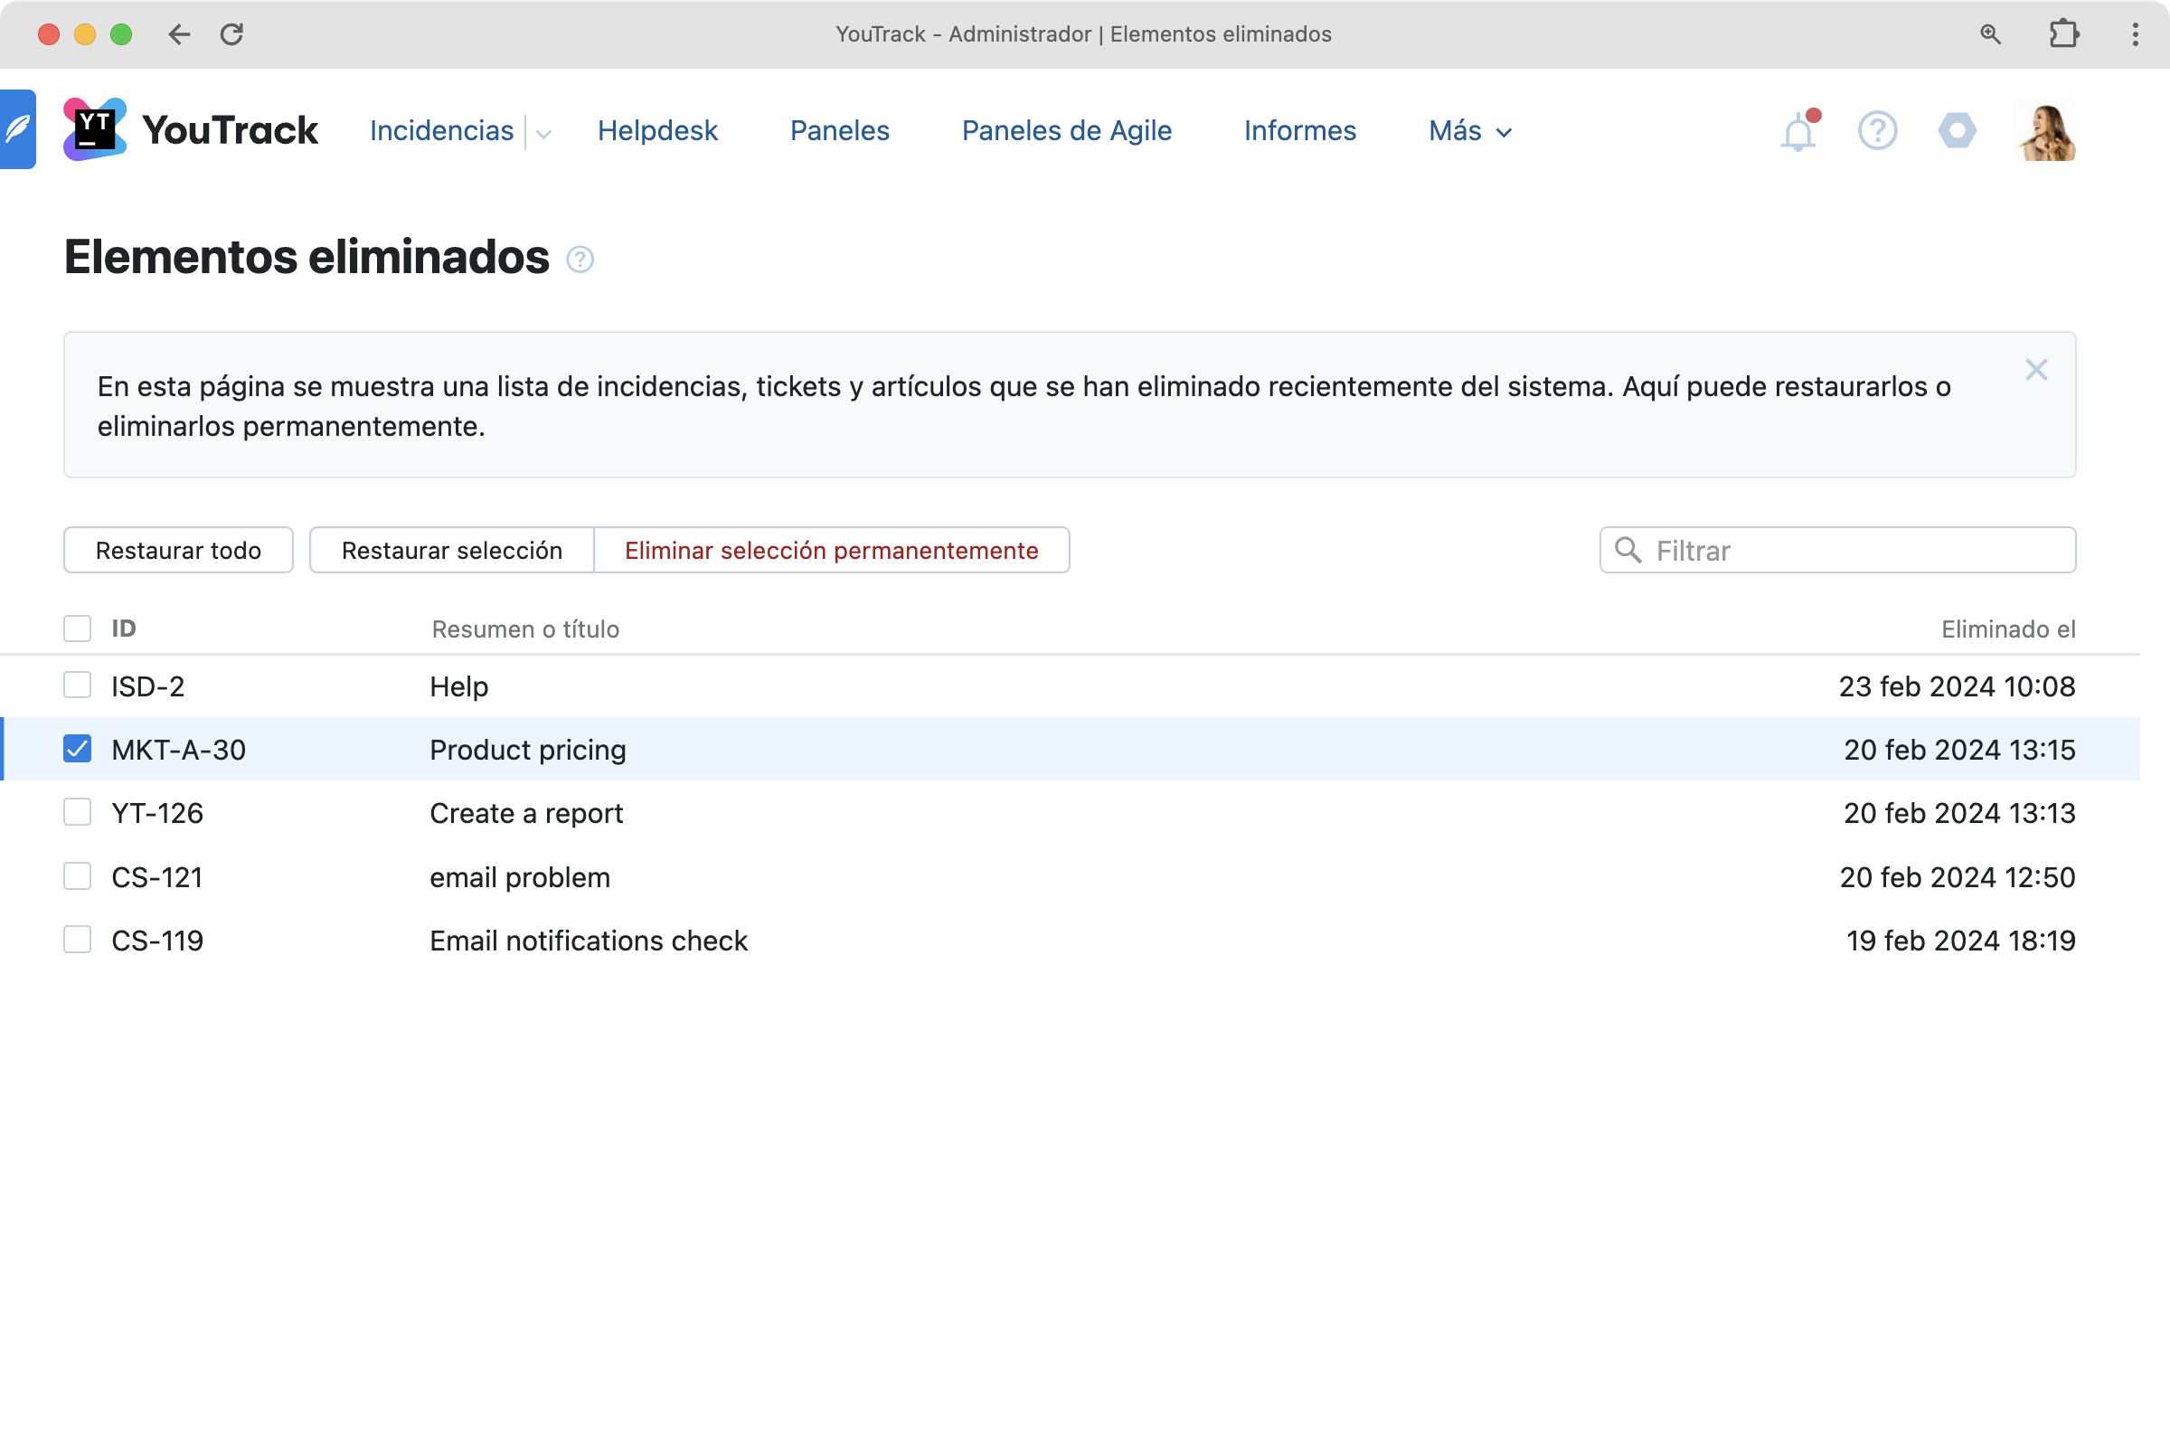Uncheck the MKT-A-30 checkbox
The height and width of the screenshot is (1447, 2170).
78,750
